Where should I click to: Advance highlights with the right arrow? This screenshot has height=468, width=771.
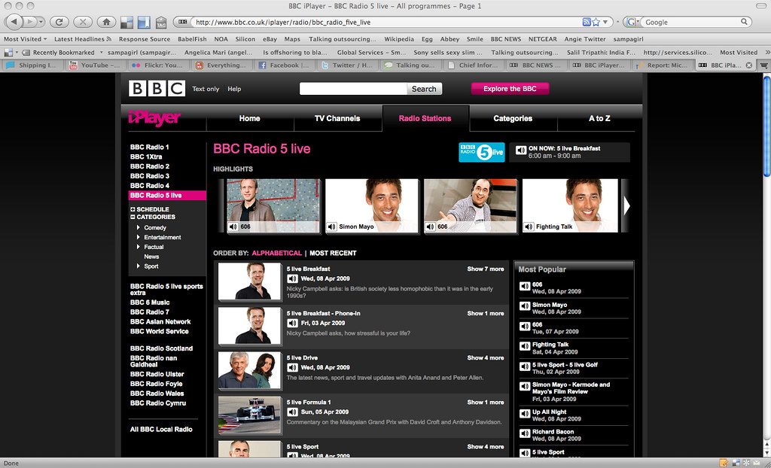[626, 205]
